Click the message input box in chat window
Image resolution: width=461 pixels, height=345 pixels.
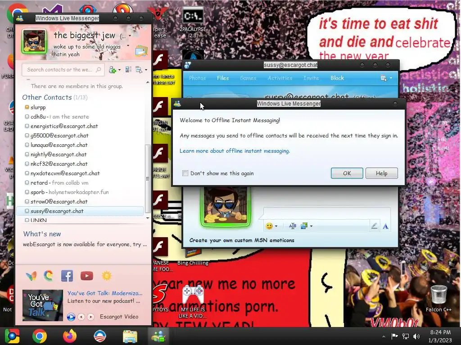point(327,212)
